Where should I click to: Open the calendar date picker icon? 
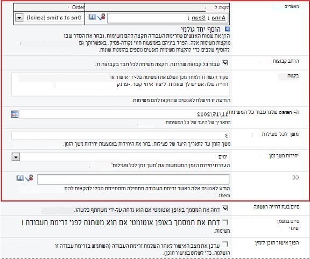pos(15,114)
